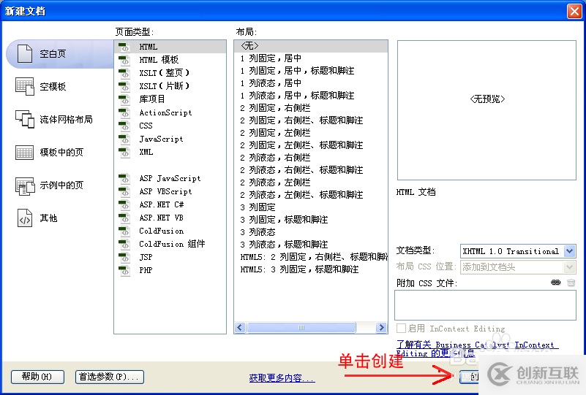This screenshot has width=586, height=395.
Task: Select the 空白页 category icon
Action: pyautogui.click(x=25, y=54)
